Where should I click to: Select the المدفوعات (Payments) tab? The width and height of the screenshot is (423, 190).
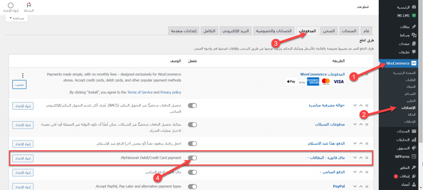(x=307, y=31)
